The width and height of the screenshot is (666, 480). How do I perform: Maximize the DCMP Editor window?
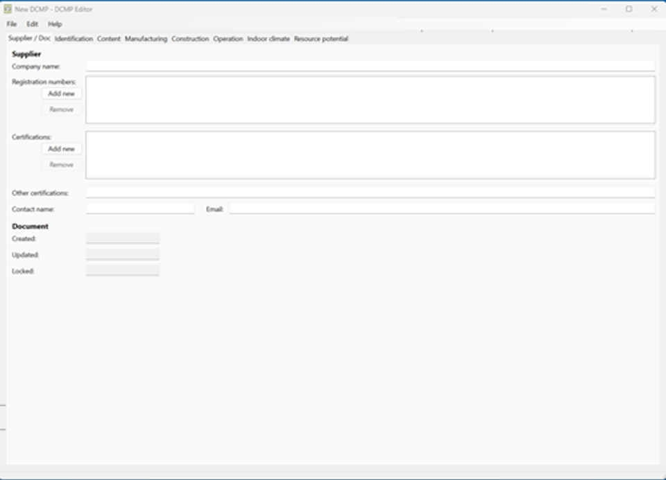[x=629, y=9]
